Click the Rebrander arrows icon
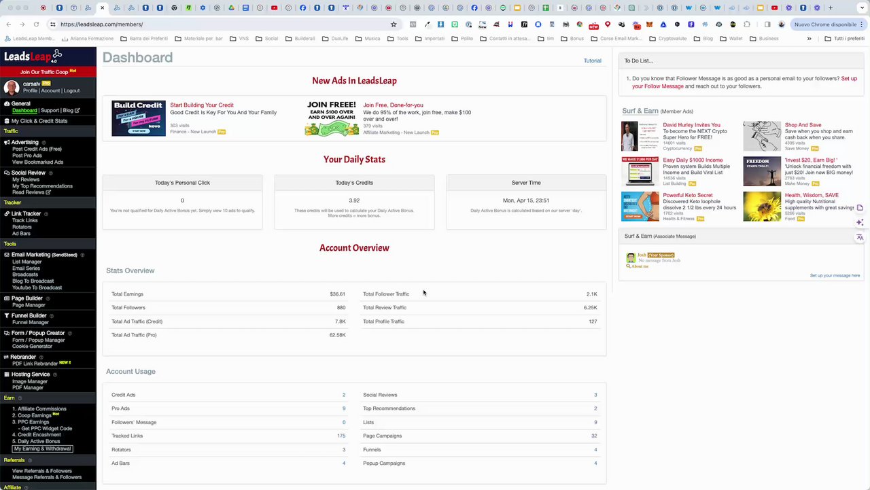This screenshot has width=870, height=490. point(7,357)
